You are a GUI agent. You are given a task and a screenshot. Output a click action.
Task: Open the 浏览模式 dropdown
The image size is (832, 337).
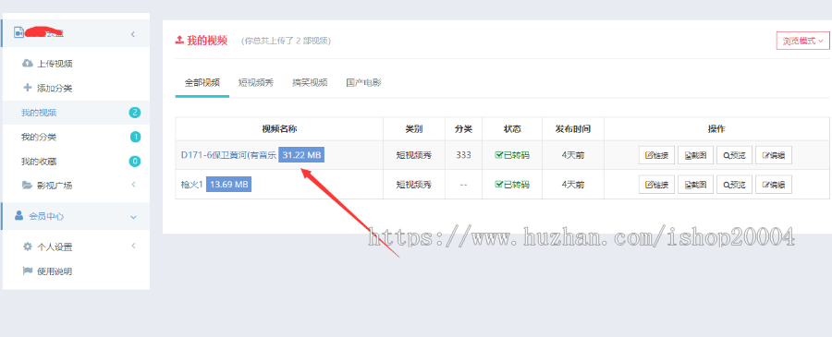(x=802, y=41)
